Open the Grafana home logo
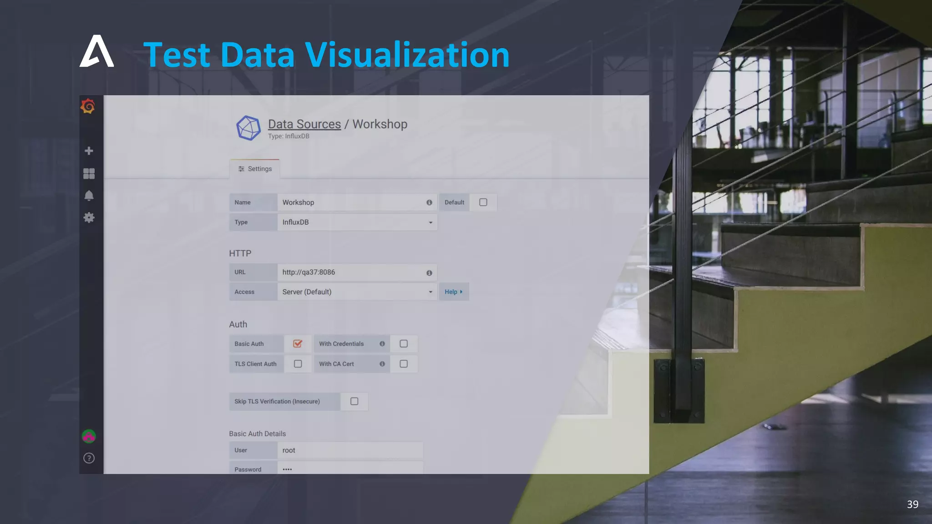The width and height of the screenshot is (932, 524). pos(88,106)
